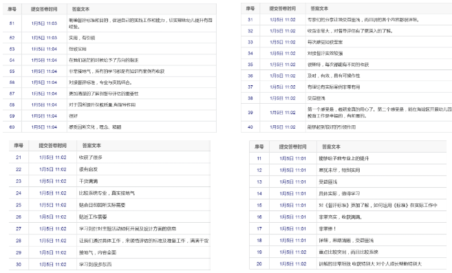Select answer '及时，有效，具有可操作性'
452x273 pixels.
pos(334,76)
